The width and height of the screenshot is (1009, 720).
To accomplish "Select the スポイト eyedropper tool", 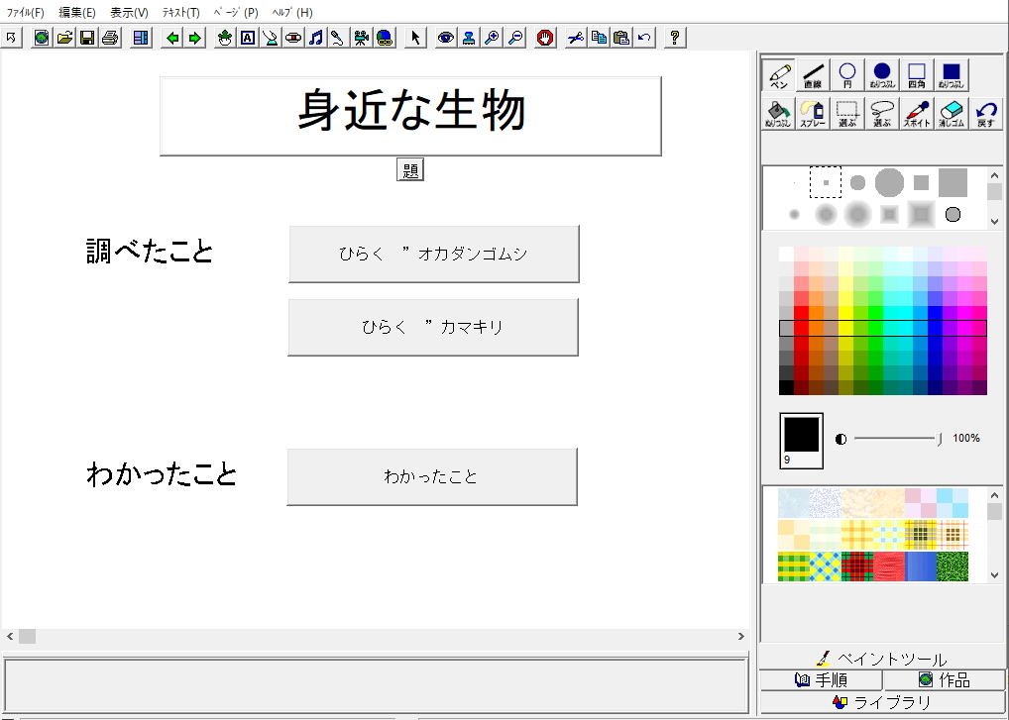I will tap(916, 113).
